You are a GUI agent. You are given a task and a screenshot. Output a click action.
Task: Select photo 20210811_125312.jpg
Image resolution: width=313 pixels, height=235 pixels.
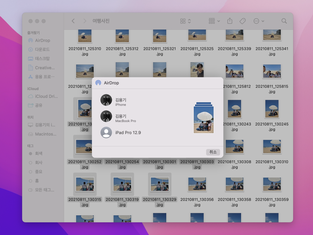[x=122, y=36]
